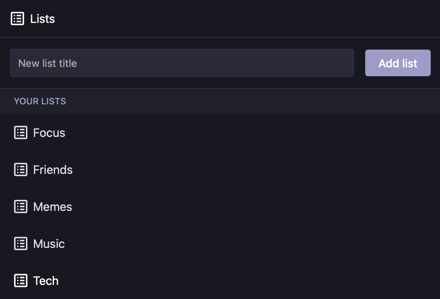440x299 pixels.
Task: Click the list icon beside Music
Action: click(21, 244)
